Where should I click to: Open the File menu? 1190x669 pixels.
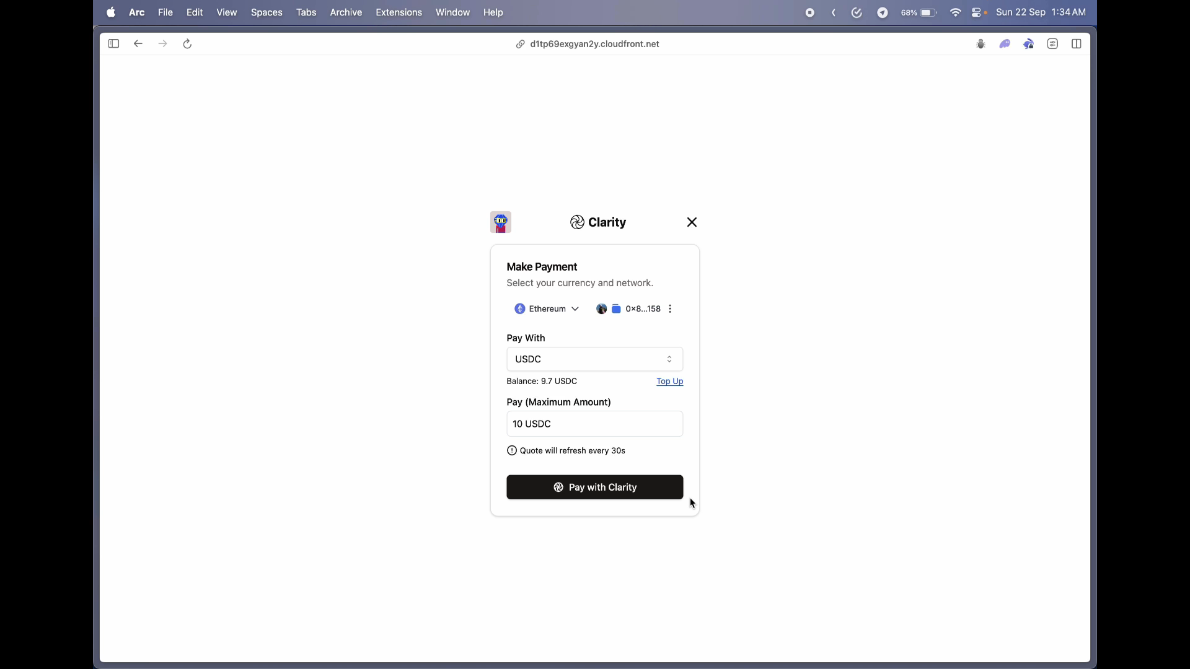pyautogui.click(x=165, y=12)
